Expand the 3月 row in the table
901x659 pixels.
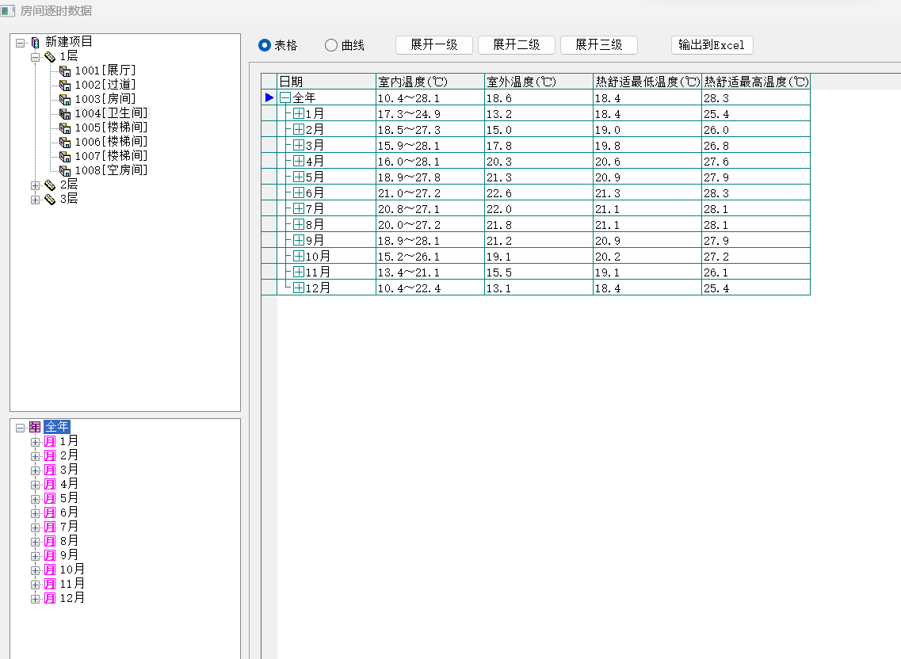(x=299, y=146)
